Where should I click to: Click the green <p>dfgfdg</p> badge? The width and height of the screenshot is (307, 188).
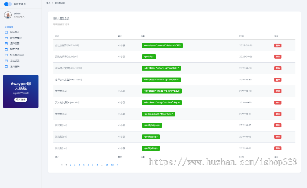click(x=152, y=125)
